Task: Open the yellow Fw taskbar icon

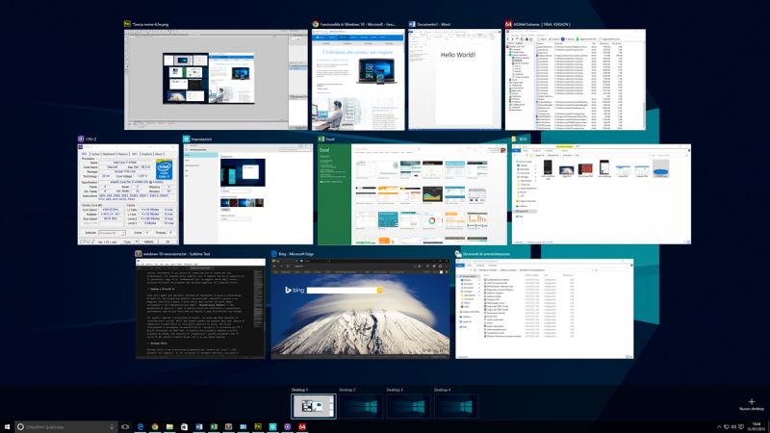Action: click(x=258, y=426)
